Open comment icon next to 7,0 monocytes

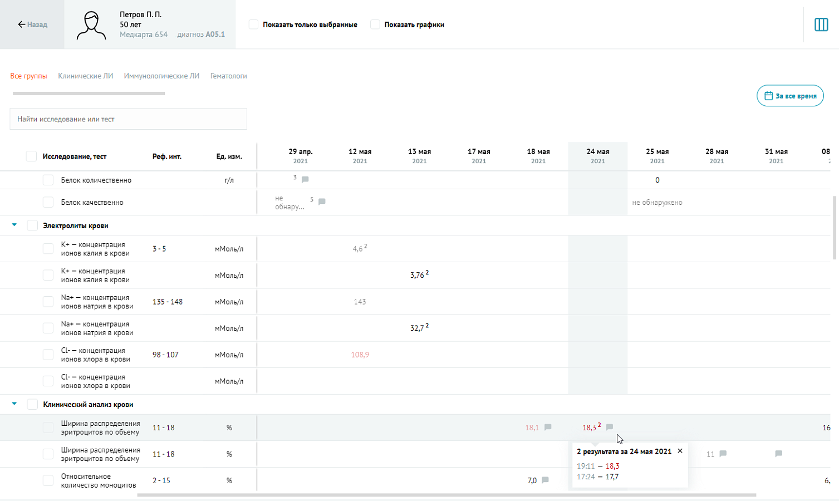click(x=545, y=480)
